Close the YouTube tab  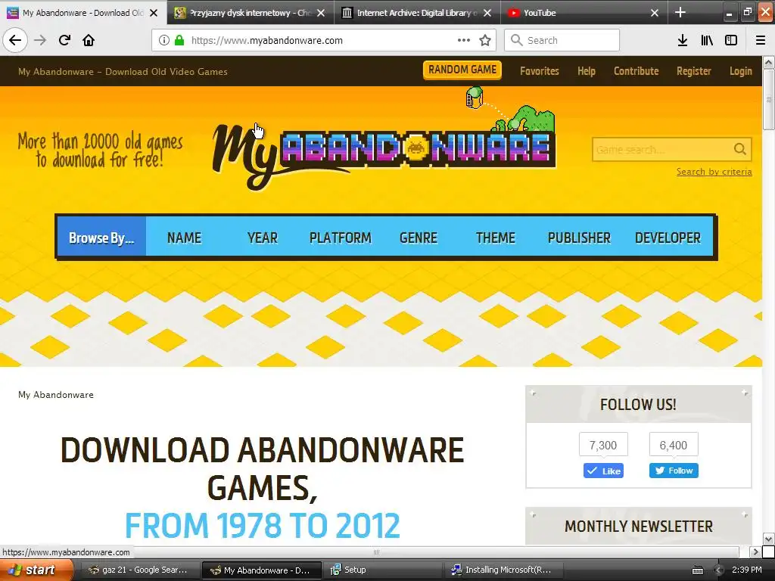tap(655, 13)
